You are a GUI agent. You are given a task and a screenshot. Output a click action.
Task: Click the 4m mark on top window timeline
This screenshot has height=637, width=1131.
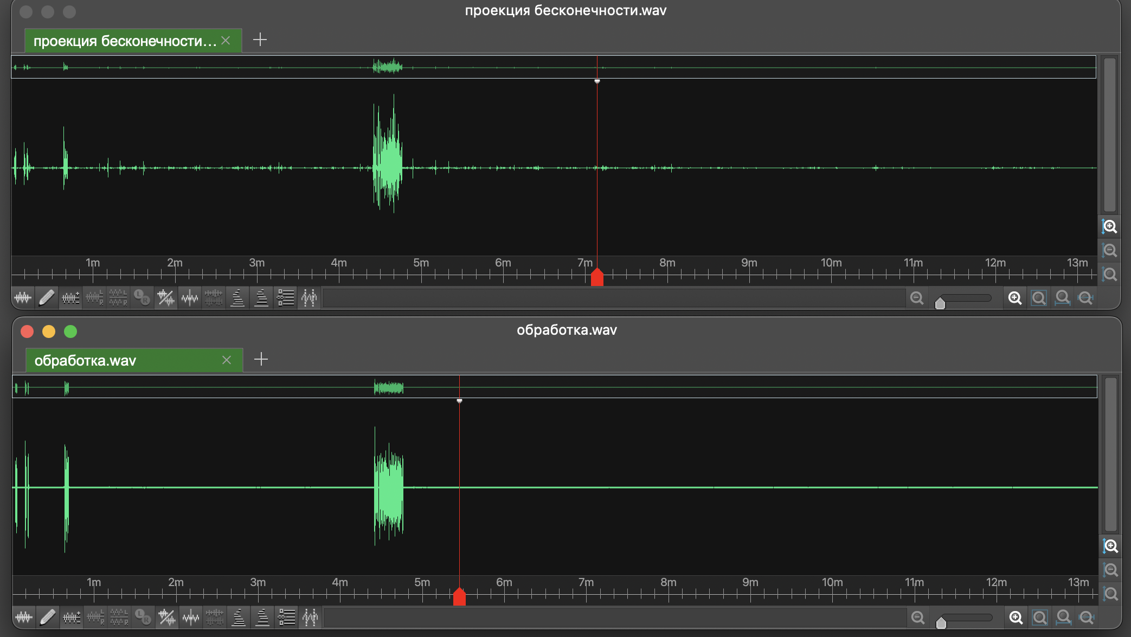(x=339, y=263)
